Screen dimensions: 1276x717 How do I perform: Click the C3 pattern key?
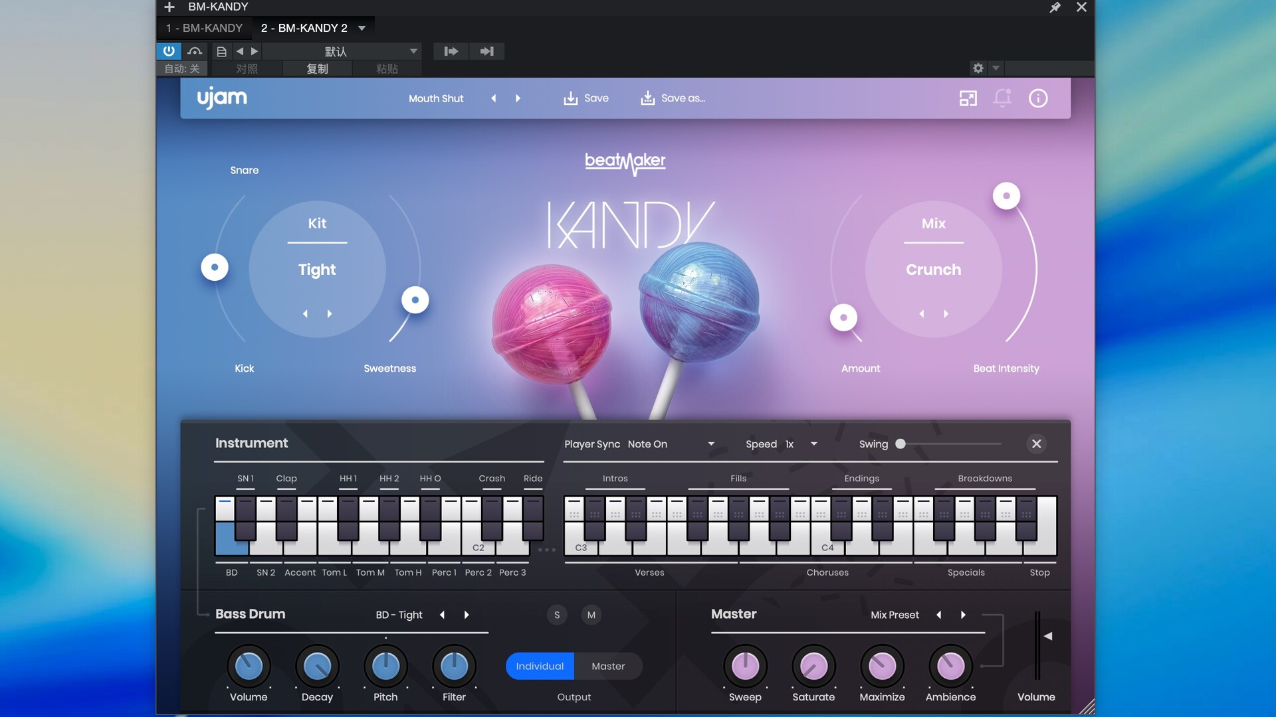581,539
